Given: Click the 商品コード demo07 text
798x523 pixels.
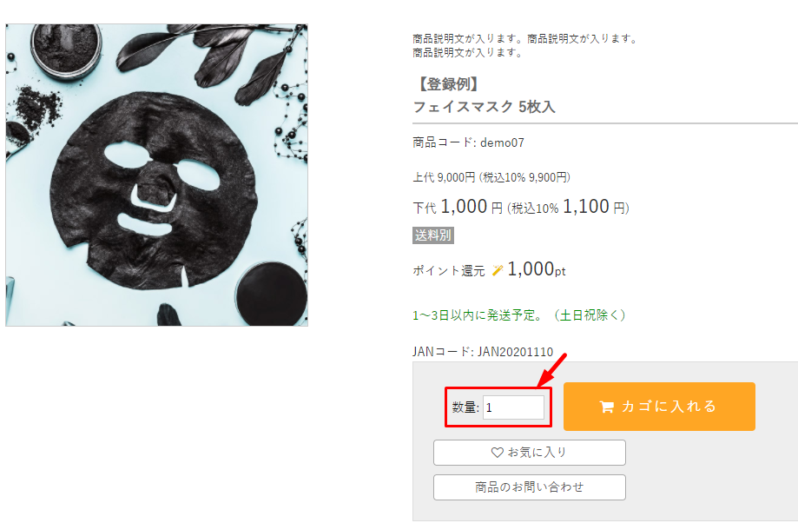Looking at the screenshot, I should point(469,142).
